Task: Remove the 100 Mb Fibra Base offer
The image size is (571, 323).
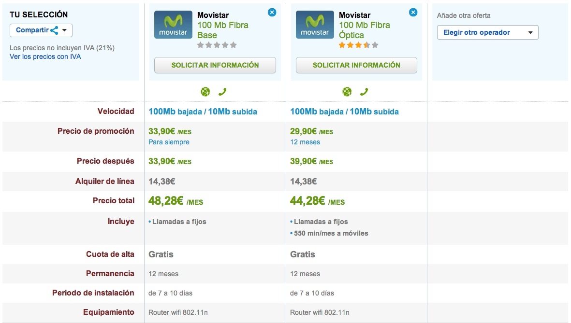Action: (x=272, y=13)
